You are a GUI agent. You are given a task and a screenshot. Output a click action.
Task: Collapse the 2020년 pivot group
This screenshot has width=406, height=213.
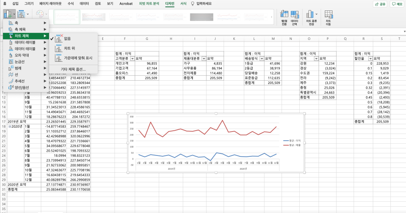(10, 126)
